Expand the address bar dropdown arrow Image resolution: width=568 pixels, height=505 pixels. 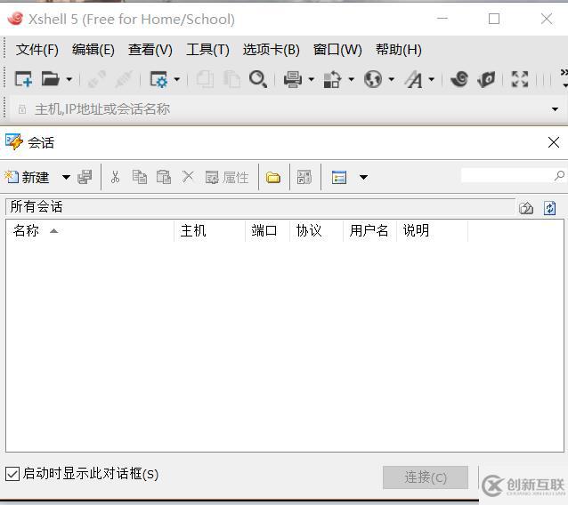coord(555,108)
